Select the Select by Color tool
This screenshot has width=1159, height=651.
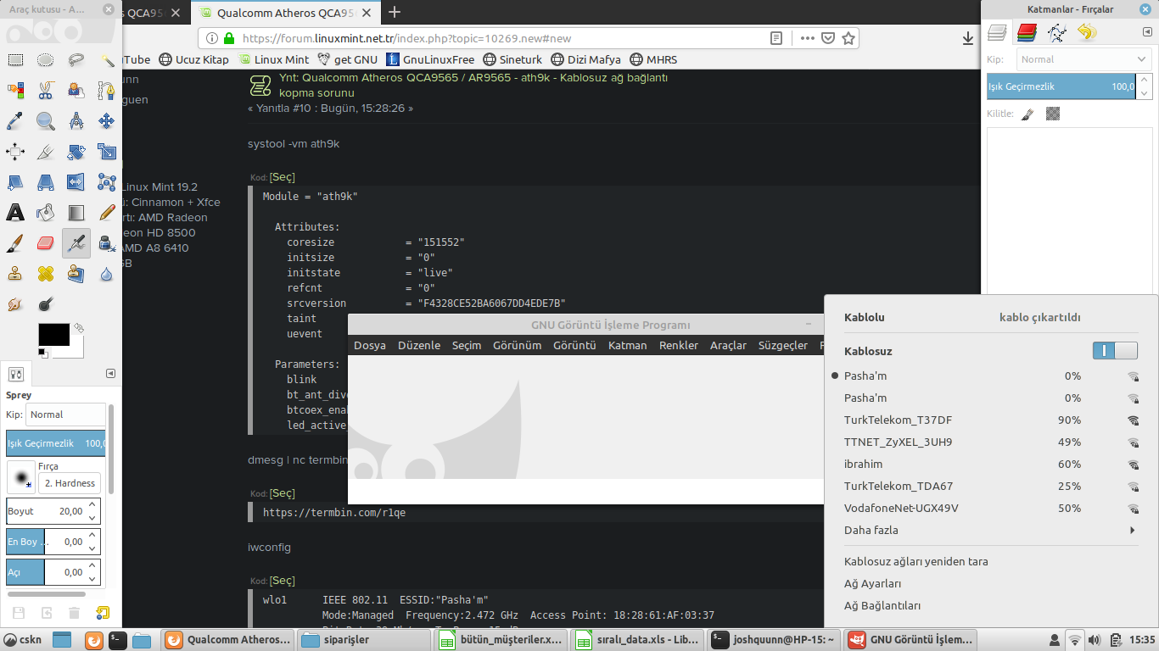[15, 91]
